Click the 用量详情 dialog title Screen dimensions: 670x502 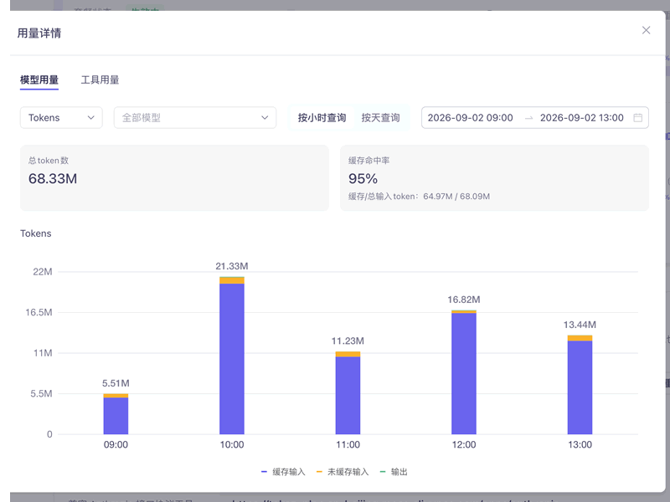(x=39, y=33)
